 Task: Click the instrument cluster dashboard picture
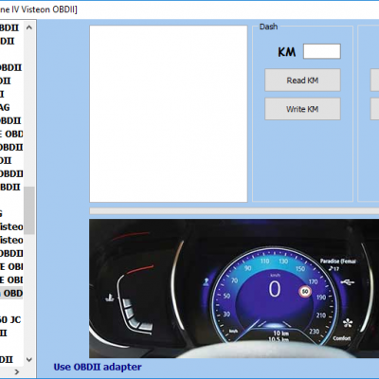coord(234,288)
